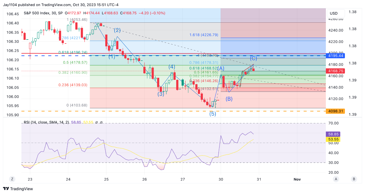Image resolution: width=365 pixels, height=194 pixels.
Task: Select the 0.236 (4146.26) Fibonacci label
Action: click(x=204, y=81)
